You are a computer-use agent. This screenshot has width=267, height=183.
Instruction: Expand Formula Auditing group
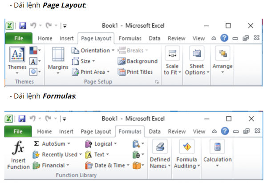[x=187, y=154]
